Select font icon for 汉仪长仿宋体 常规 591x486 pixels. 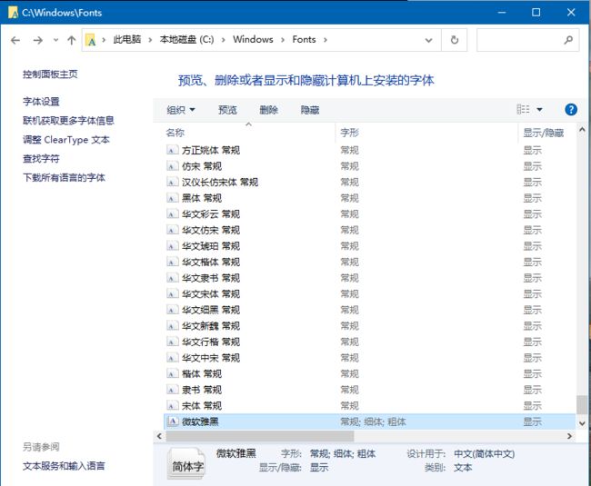(172, 183)
